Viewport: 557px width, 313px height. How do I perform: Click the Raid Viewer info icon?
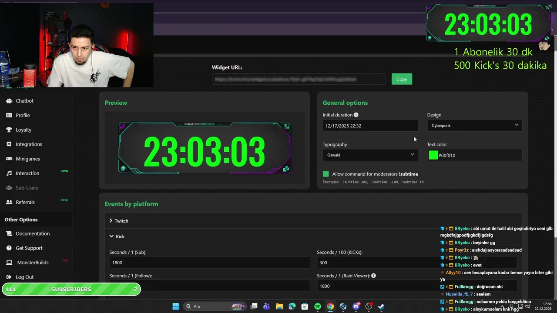coord(373,276)
